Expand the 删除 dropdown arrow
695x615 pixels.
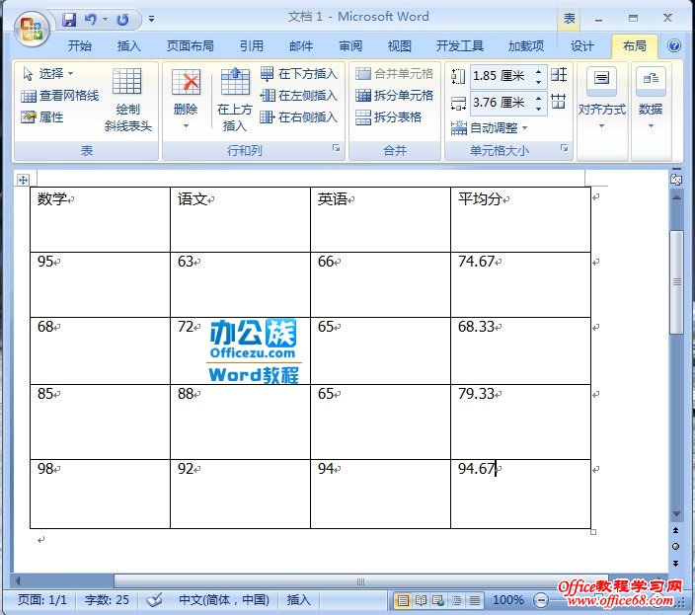(x=186, y=125)
